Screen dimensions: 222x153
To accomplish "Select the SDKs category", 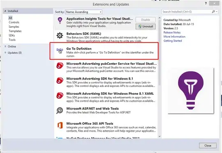I will coord(12,35).
